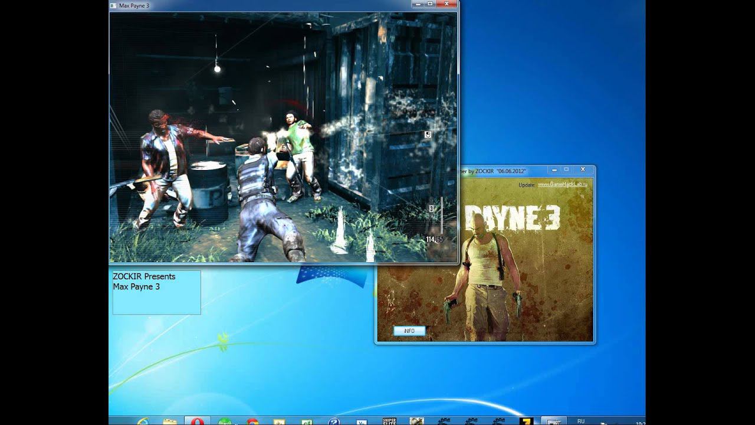Maximize the Max Payne 3 game window

[430, 4]
